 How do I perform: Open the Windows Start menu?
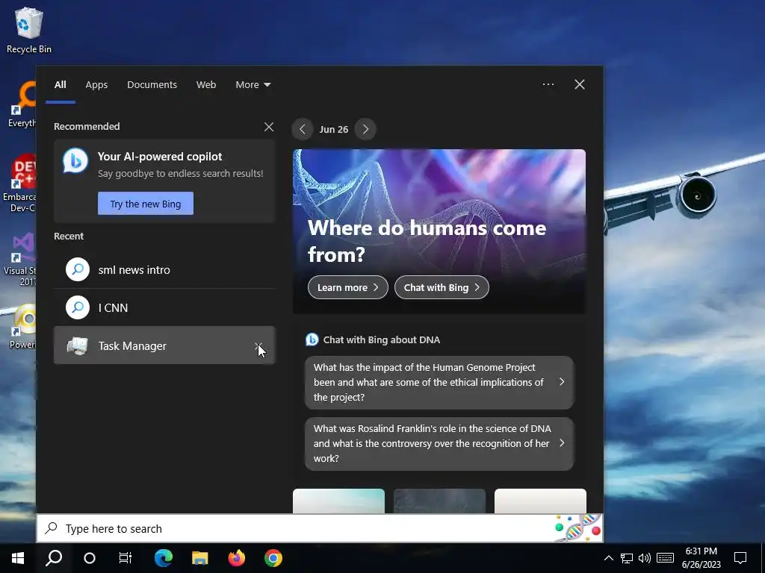(x=18, y=558)
